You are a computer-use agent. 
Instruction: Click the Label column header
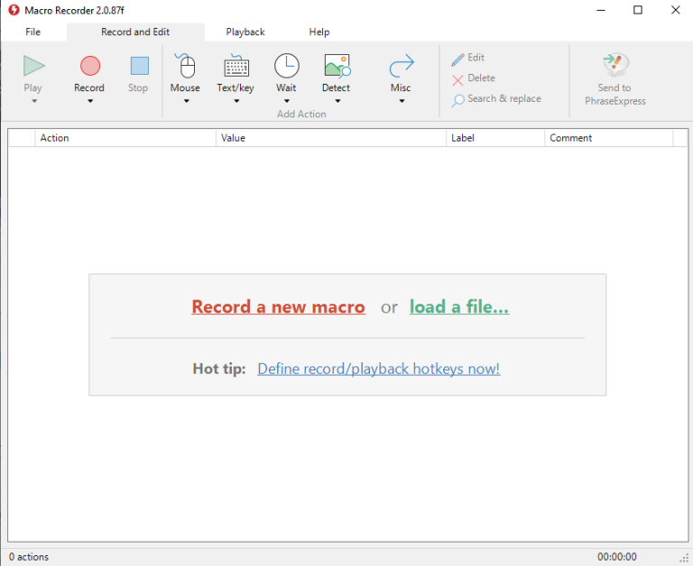495,138
